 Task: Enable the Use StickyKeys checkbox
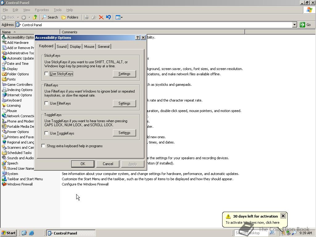click(x=46, y=73)
